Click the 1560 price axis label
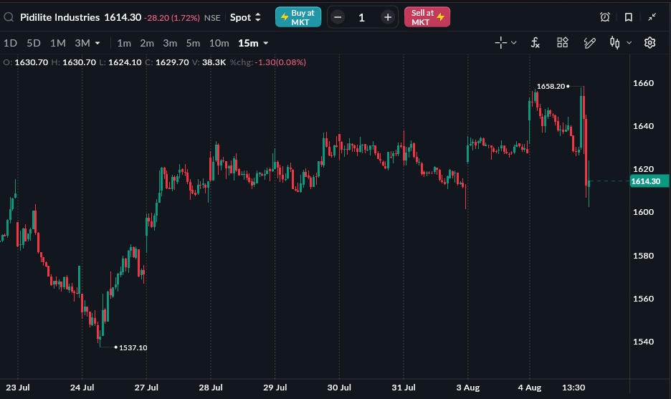The width and height of the screenshot is (671, 399). click(643, 299)
